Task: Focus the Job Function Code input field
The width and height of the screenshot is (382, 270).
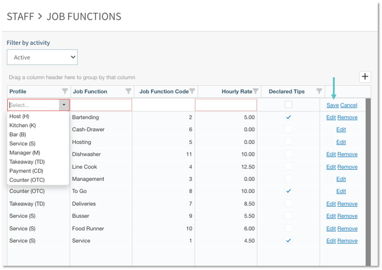Action: pos(163,105)
